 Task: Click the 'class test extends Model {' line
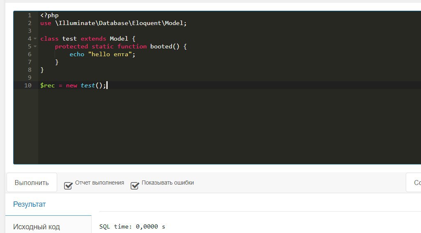click(x=88, y=39)
